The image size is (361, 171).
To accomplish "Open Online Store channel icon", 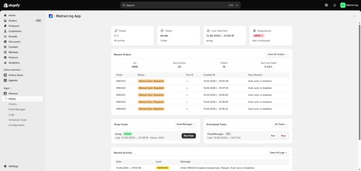I will [5, 75].
